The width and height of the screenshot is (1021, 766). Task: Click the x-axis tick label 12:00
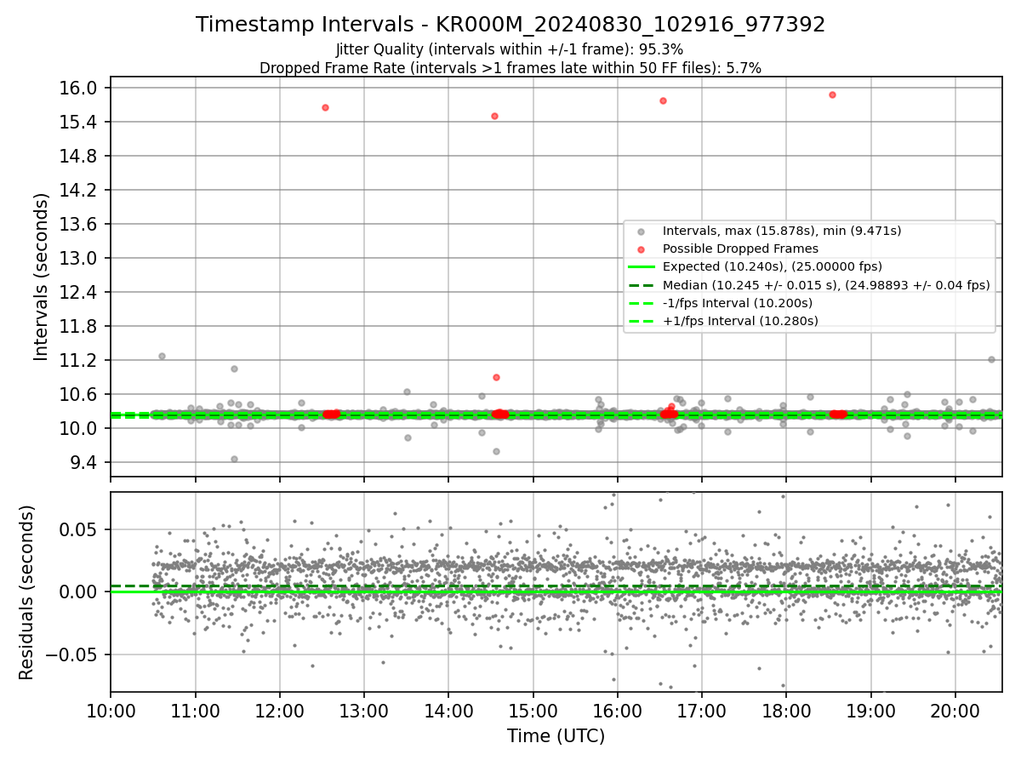tap(280, 711)
